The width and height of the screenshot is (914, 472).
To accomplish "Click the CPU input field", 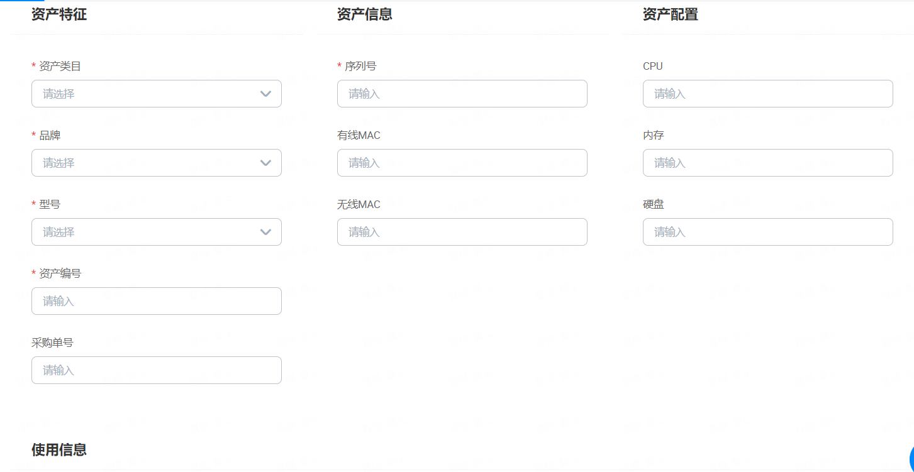I will 767,94.
